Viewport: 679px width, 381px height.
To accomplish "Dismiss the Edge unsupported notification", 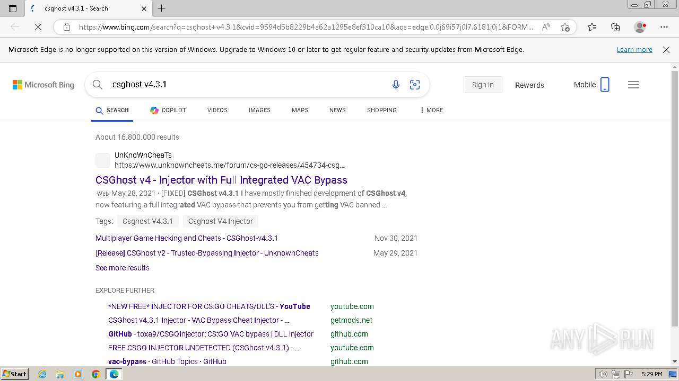I will pos(666,50).
